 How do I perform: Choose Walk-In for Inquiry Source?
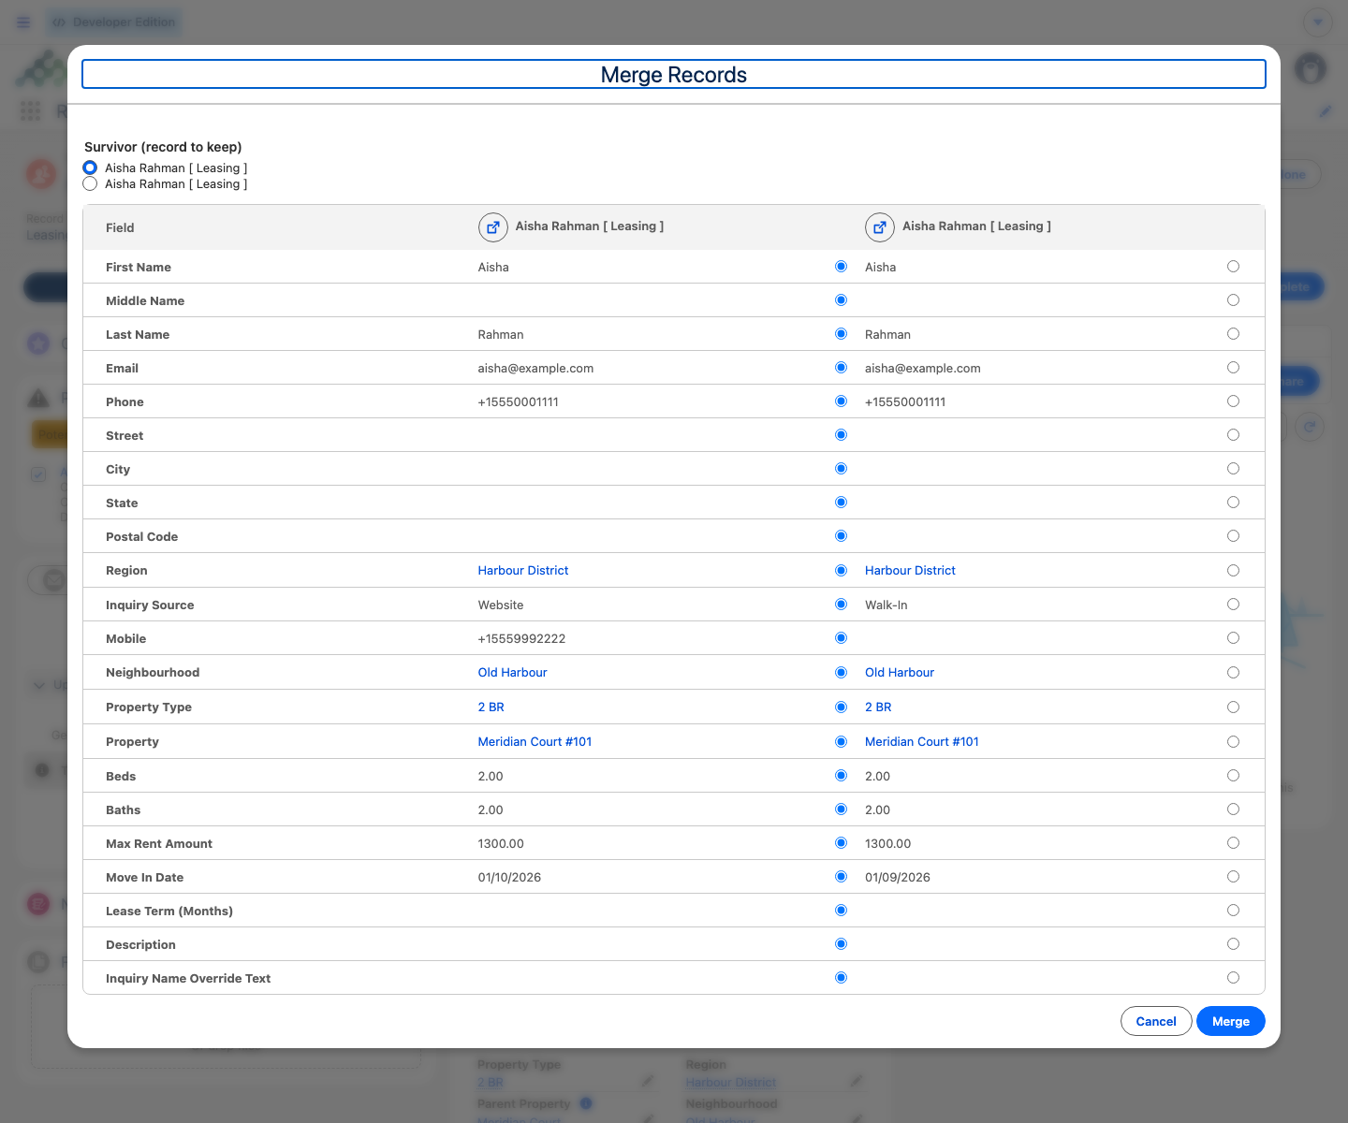coord(1233,605)
